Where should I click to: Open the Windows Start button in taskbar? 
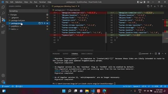(64, 91)
